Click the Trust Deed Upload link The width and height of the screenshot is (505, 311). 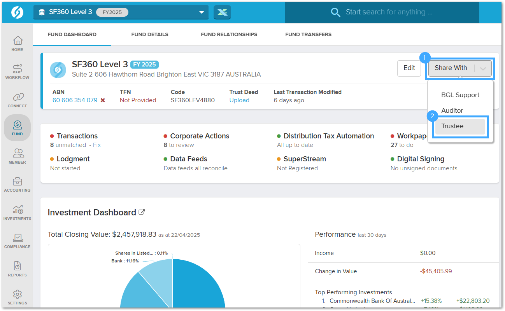tap(239, 100)
